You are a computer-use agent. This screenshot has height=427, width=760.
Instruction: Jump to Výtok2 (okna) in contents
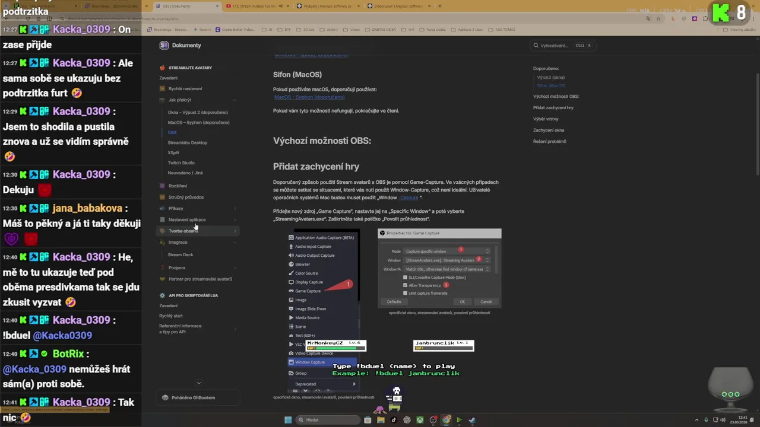pyautogui.click(x=551, y=77)
